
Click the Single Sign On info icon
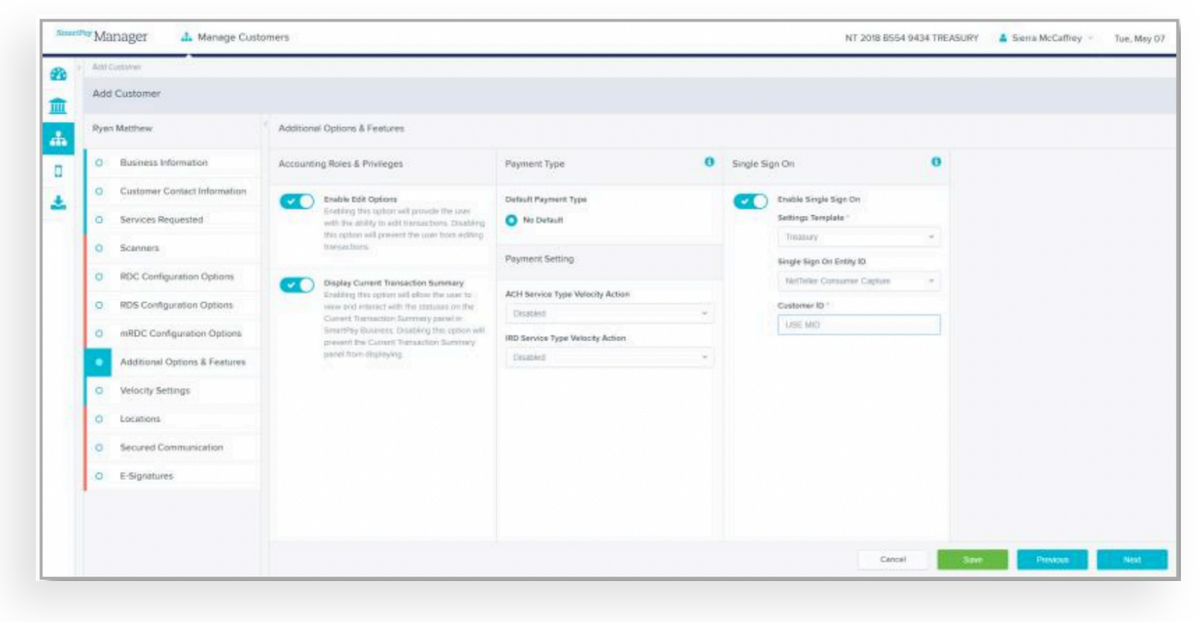coord(935,162)
